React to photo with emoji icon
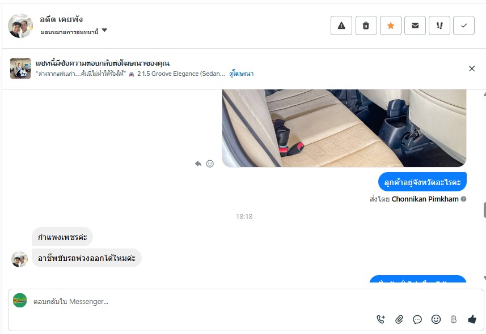This screenshot has height=334, width=486. click(210, 164)
